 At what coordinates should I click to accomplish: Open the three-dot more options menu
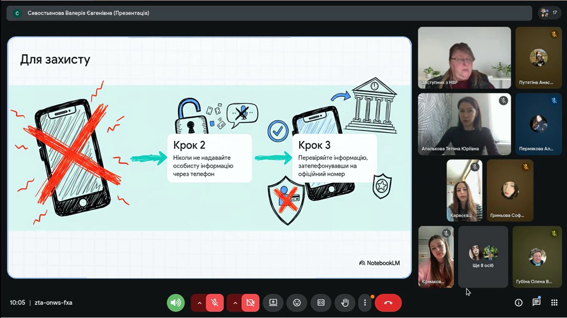coord(365,303)
